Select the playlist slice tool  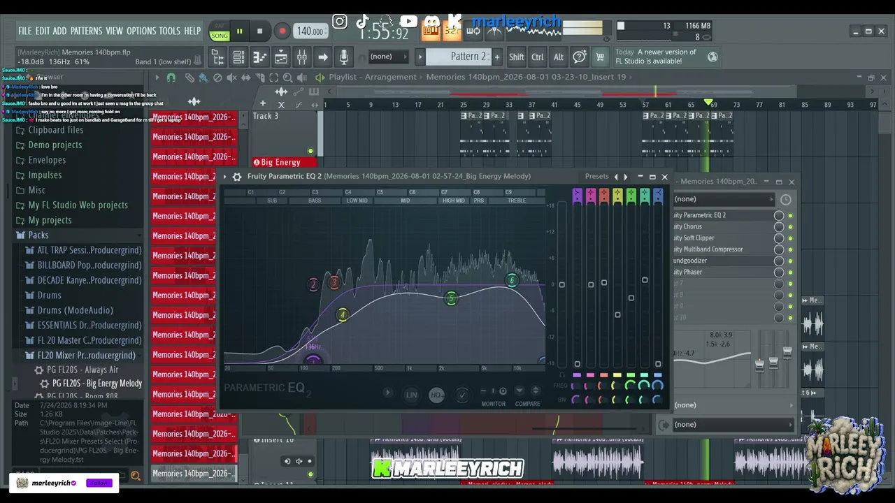tap(259, 78)
